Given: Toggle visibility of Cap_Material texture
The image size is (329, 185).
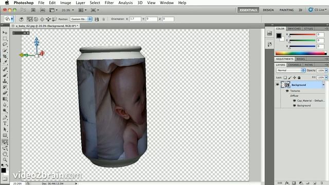Looking at the screenshot, I should pos(294,101).
